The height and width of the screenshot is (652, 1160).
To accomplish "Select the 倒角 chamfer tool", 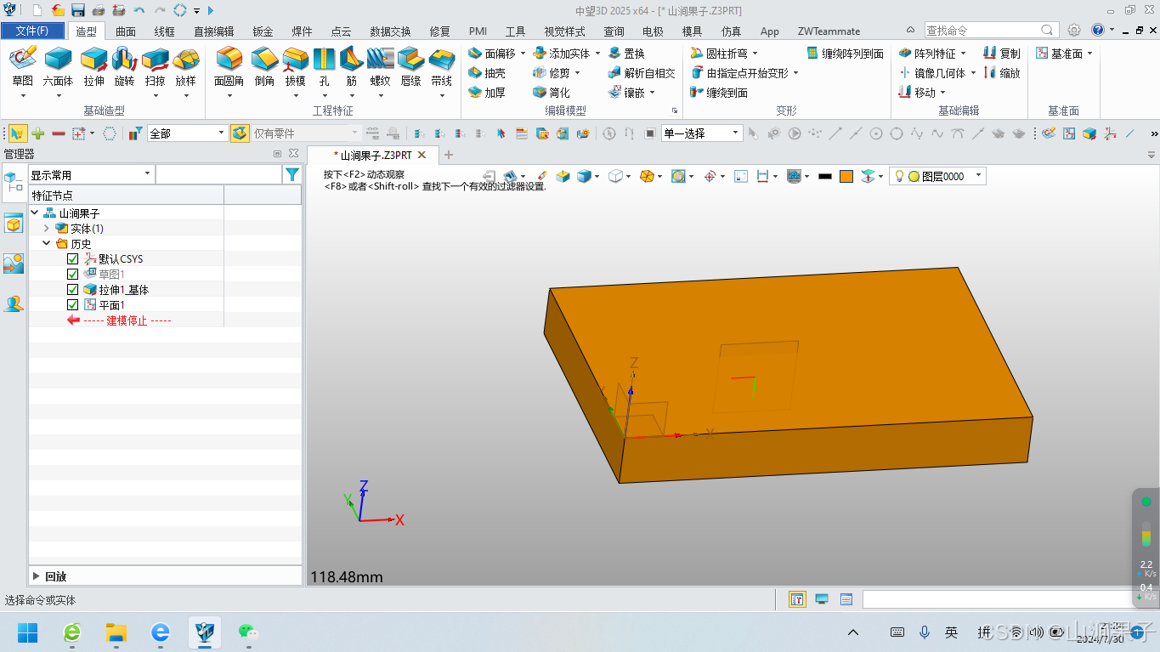I will pos(264,67).
